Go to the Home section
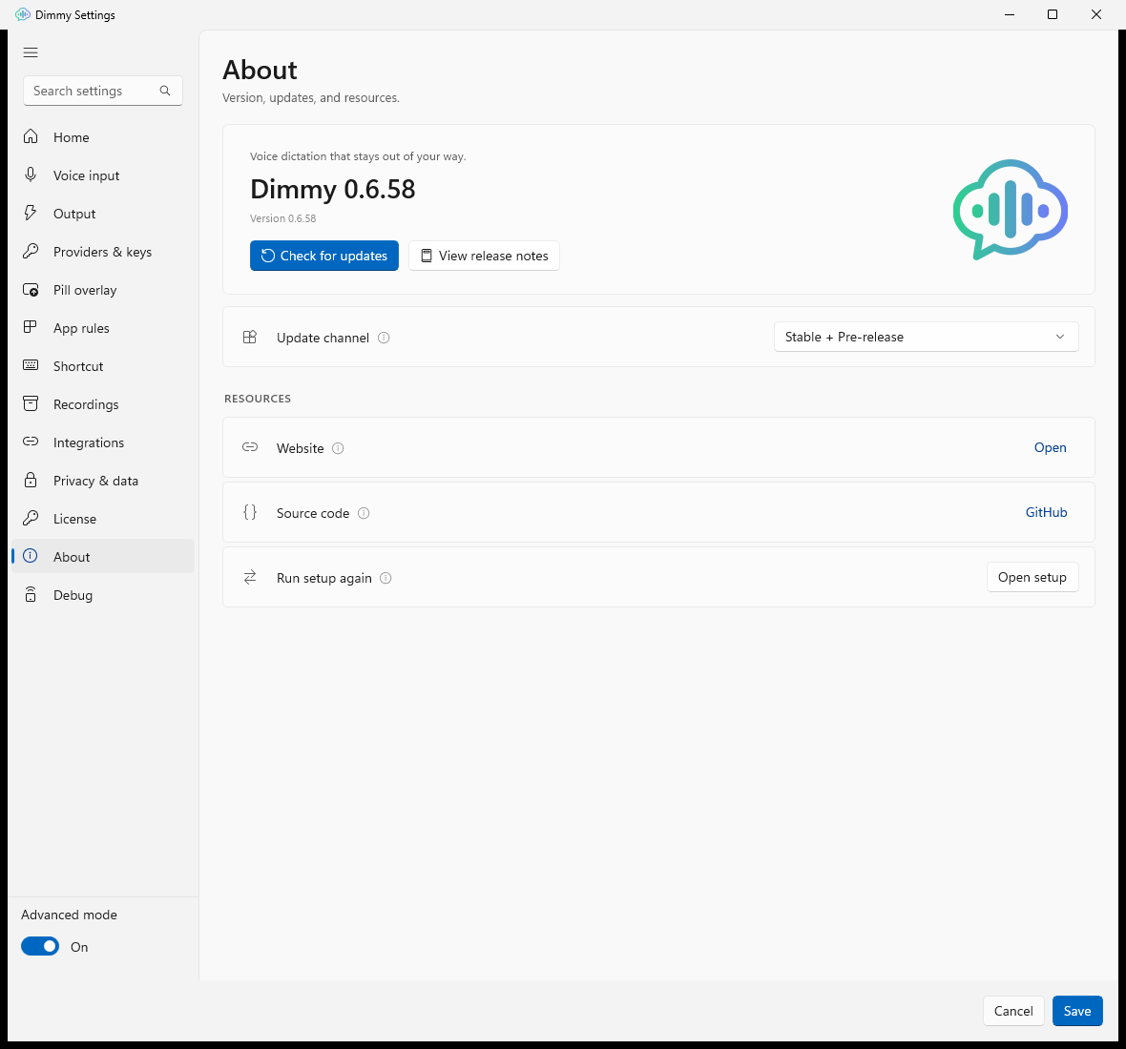1126x1049 pixels. [x=103, y=137]
